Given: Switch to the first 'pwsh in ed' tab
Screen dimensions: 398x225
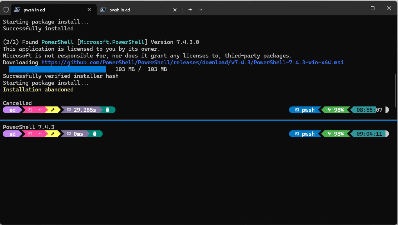Looking at the screenshot, I should click(x=54, y=10).
